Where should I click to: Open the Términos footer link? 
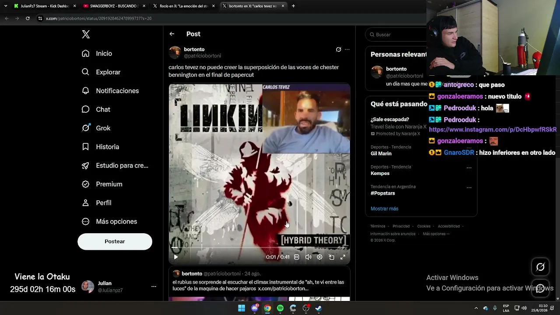click(378, 226)
